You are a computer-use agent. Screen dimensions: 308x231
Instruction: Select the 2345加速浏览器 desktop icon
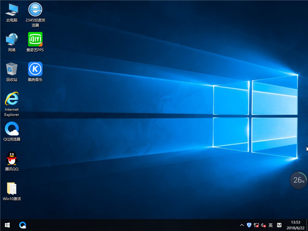[35, 15]
